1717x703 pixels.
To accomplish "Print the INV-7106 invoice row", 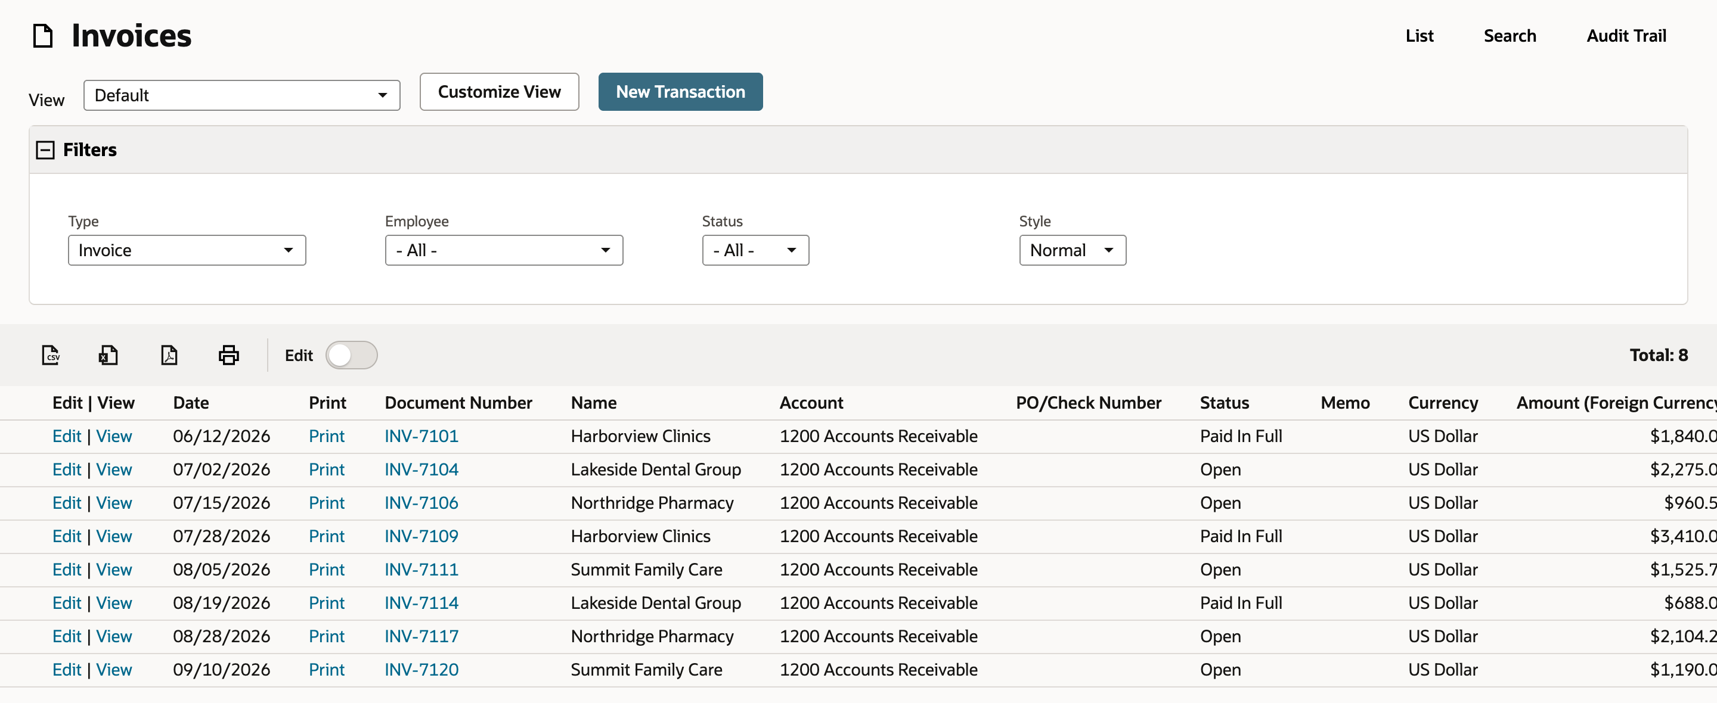I will pyautogui.click(x=327, y=503).
